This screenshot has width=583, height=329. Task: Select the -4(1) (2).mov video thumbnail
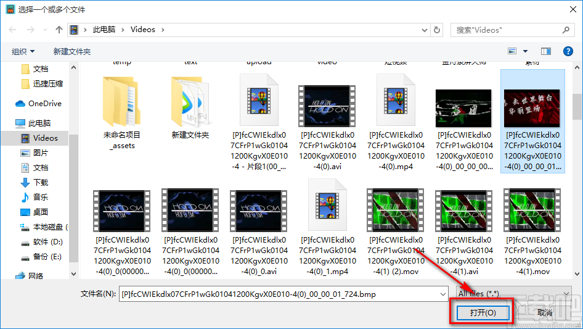(396, 210)
